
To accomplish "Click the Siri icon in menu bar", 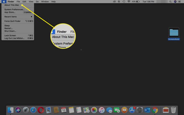I will click(x=175, y=2).
